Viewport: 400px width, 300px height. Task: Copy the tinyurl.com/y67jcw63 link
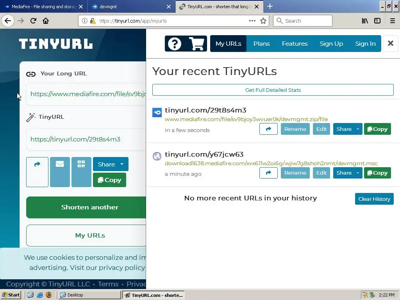(378, 173)
